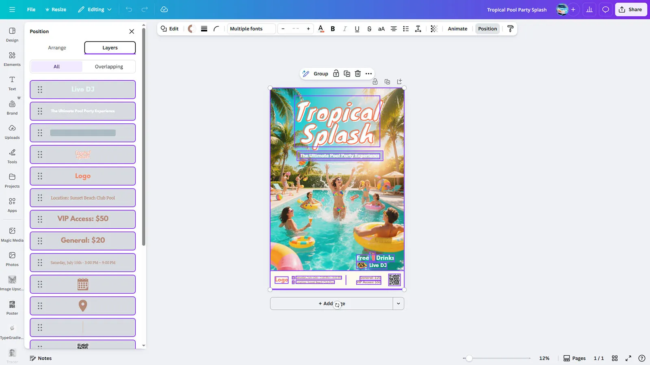Select the Overlapping layers tab
This screenshot has height=365, width=650.
pyautogui.click(x=109, y=67)
